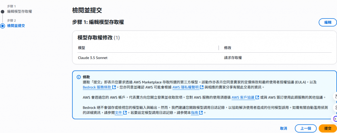Open Bedrock 服務條款 link
Image resolution: width=337 pixels, height=133 pixels.
pyautogui.click(x=97, y=87)
